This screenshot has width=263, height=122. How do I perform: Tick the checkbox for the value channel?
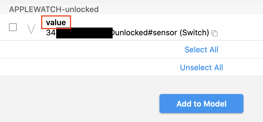click(x=13, y=27)
